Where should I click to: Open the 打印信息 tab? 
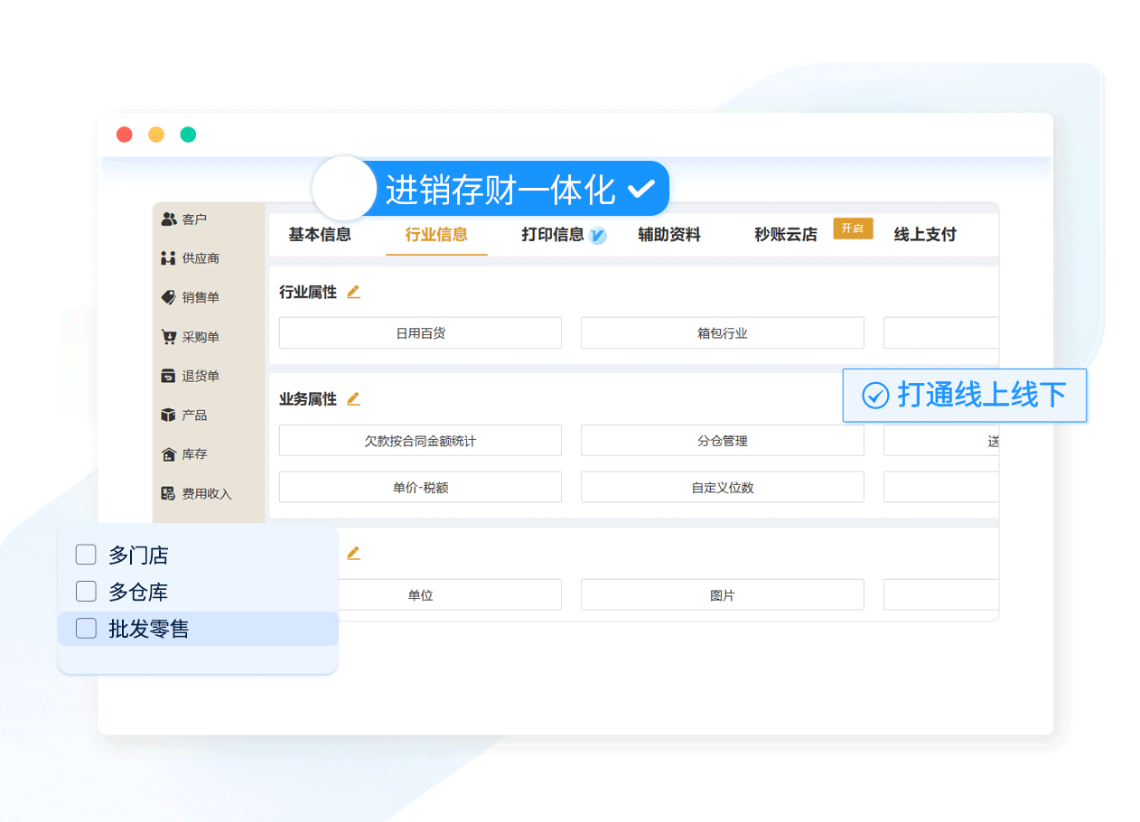[x=553, y=235]
